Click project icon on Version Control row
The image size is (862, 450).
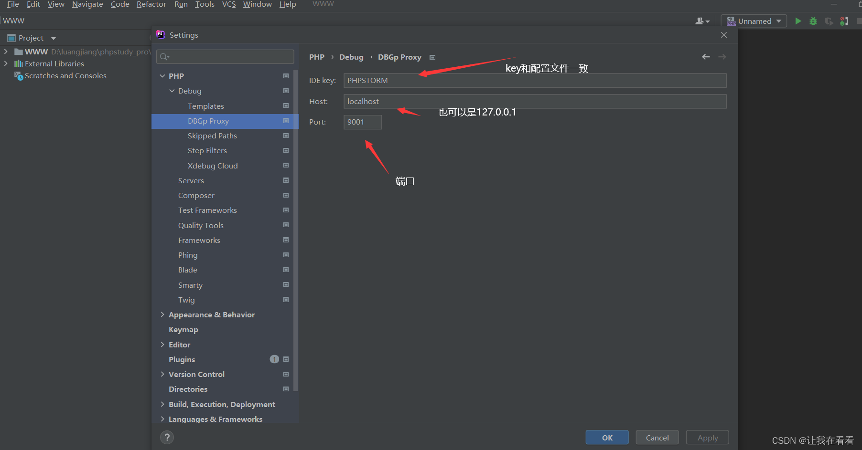click(x=286, y=374)
